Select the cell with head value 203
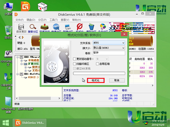This screenshot has height=127, width=170. click(x=150, y=68)
